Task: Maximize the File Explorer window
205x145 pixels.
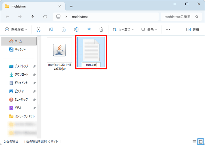Action: pyautogui.click(x=187, y=4)
